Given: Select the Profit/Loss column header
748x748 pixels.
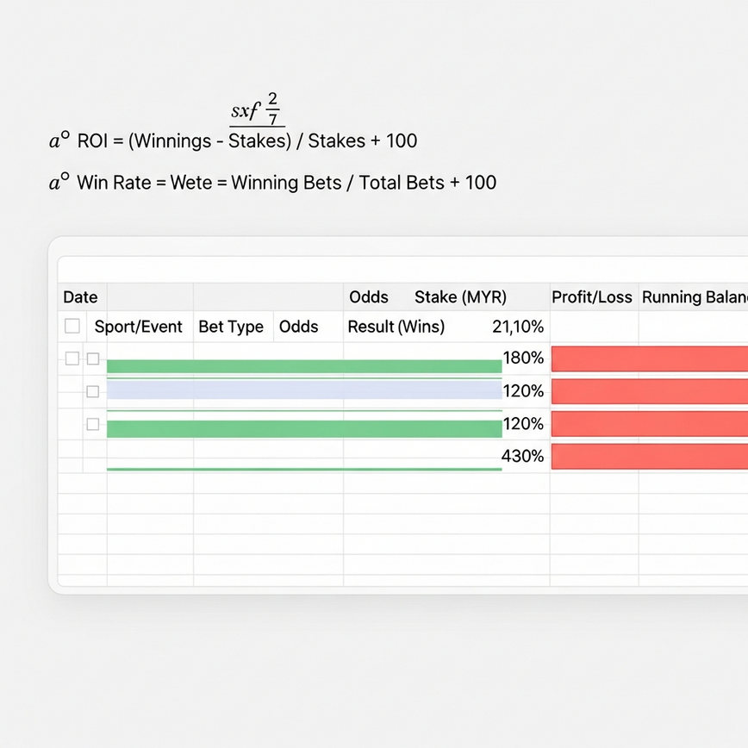Looking at the screenshot, I should [591, 296].
